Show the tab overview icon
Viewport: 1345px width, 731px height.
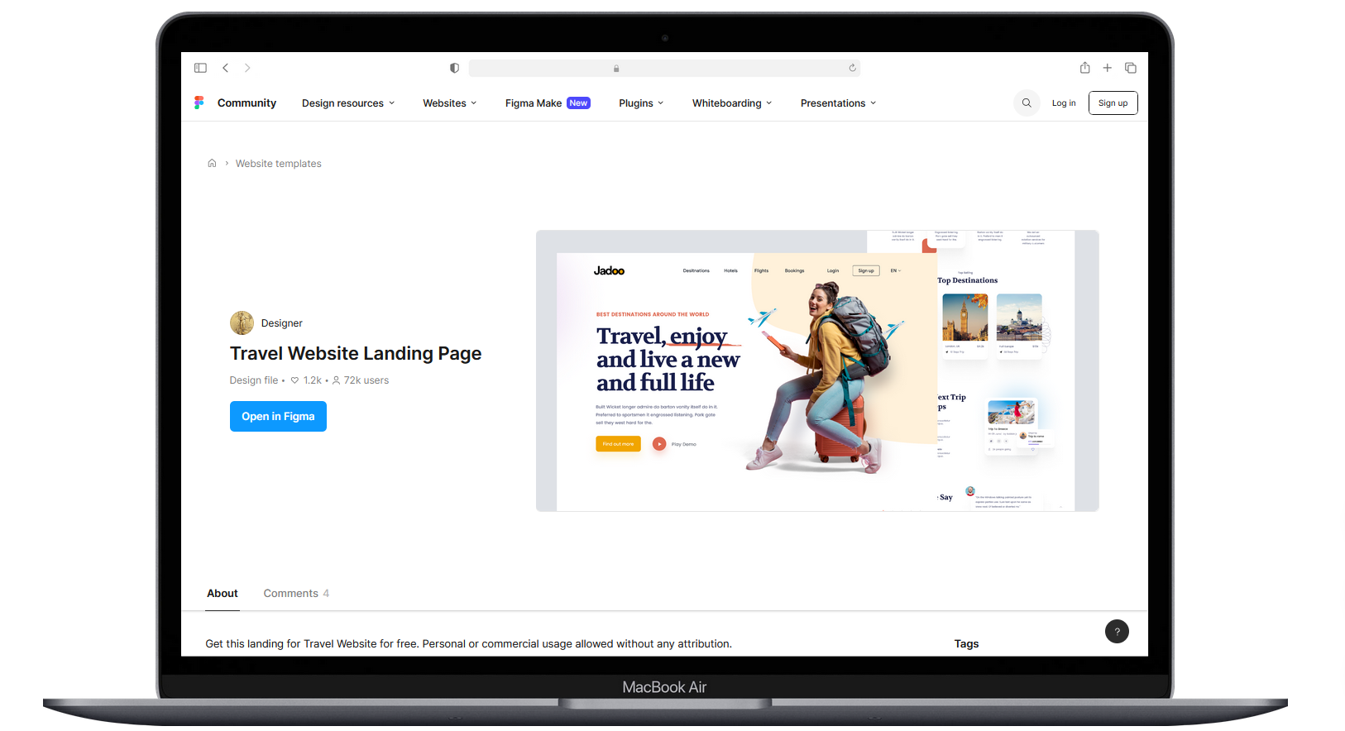(1130, 68)
